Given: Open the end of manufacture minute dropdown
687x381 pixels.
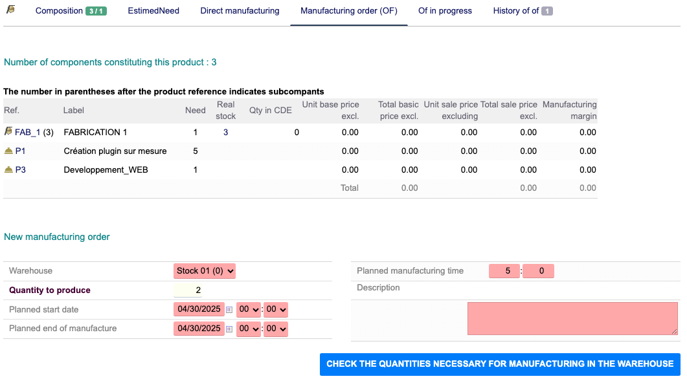Looking at the screenshot, I should coord(276,329).
